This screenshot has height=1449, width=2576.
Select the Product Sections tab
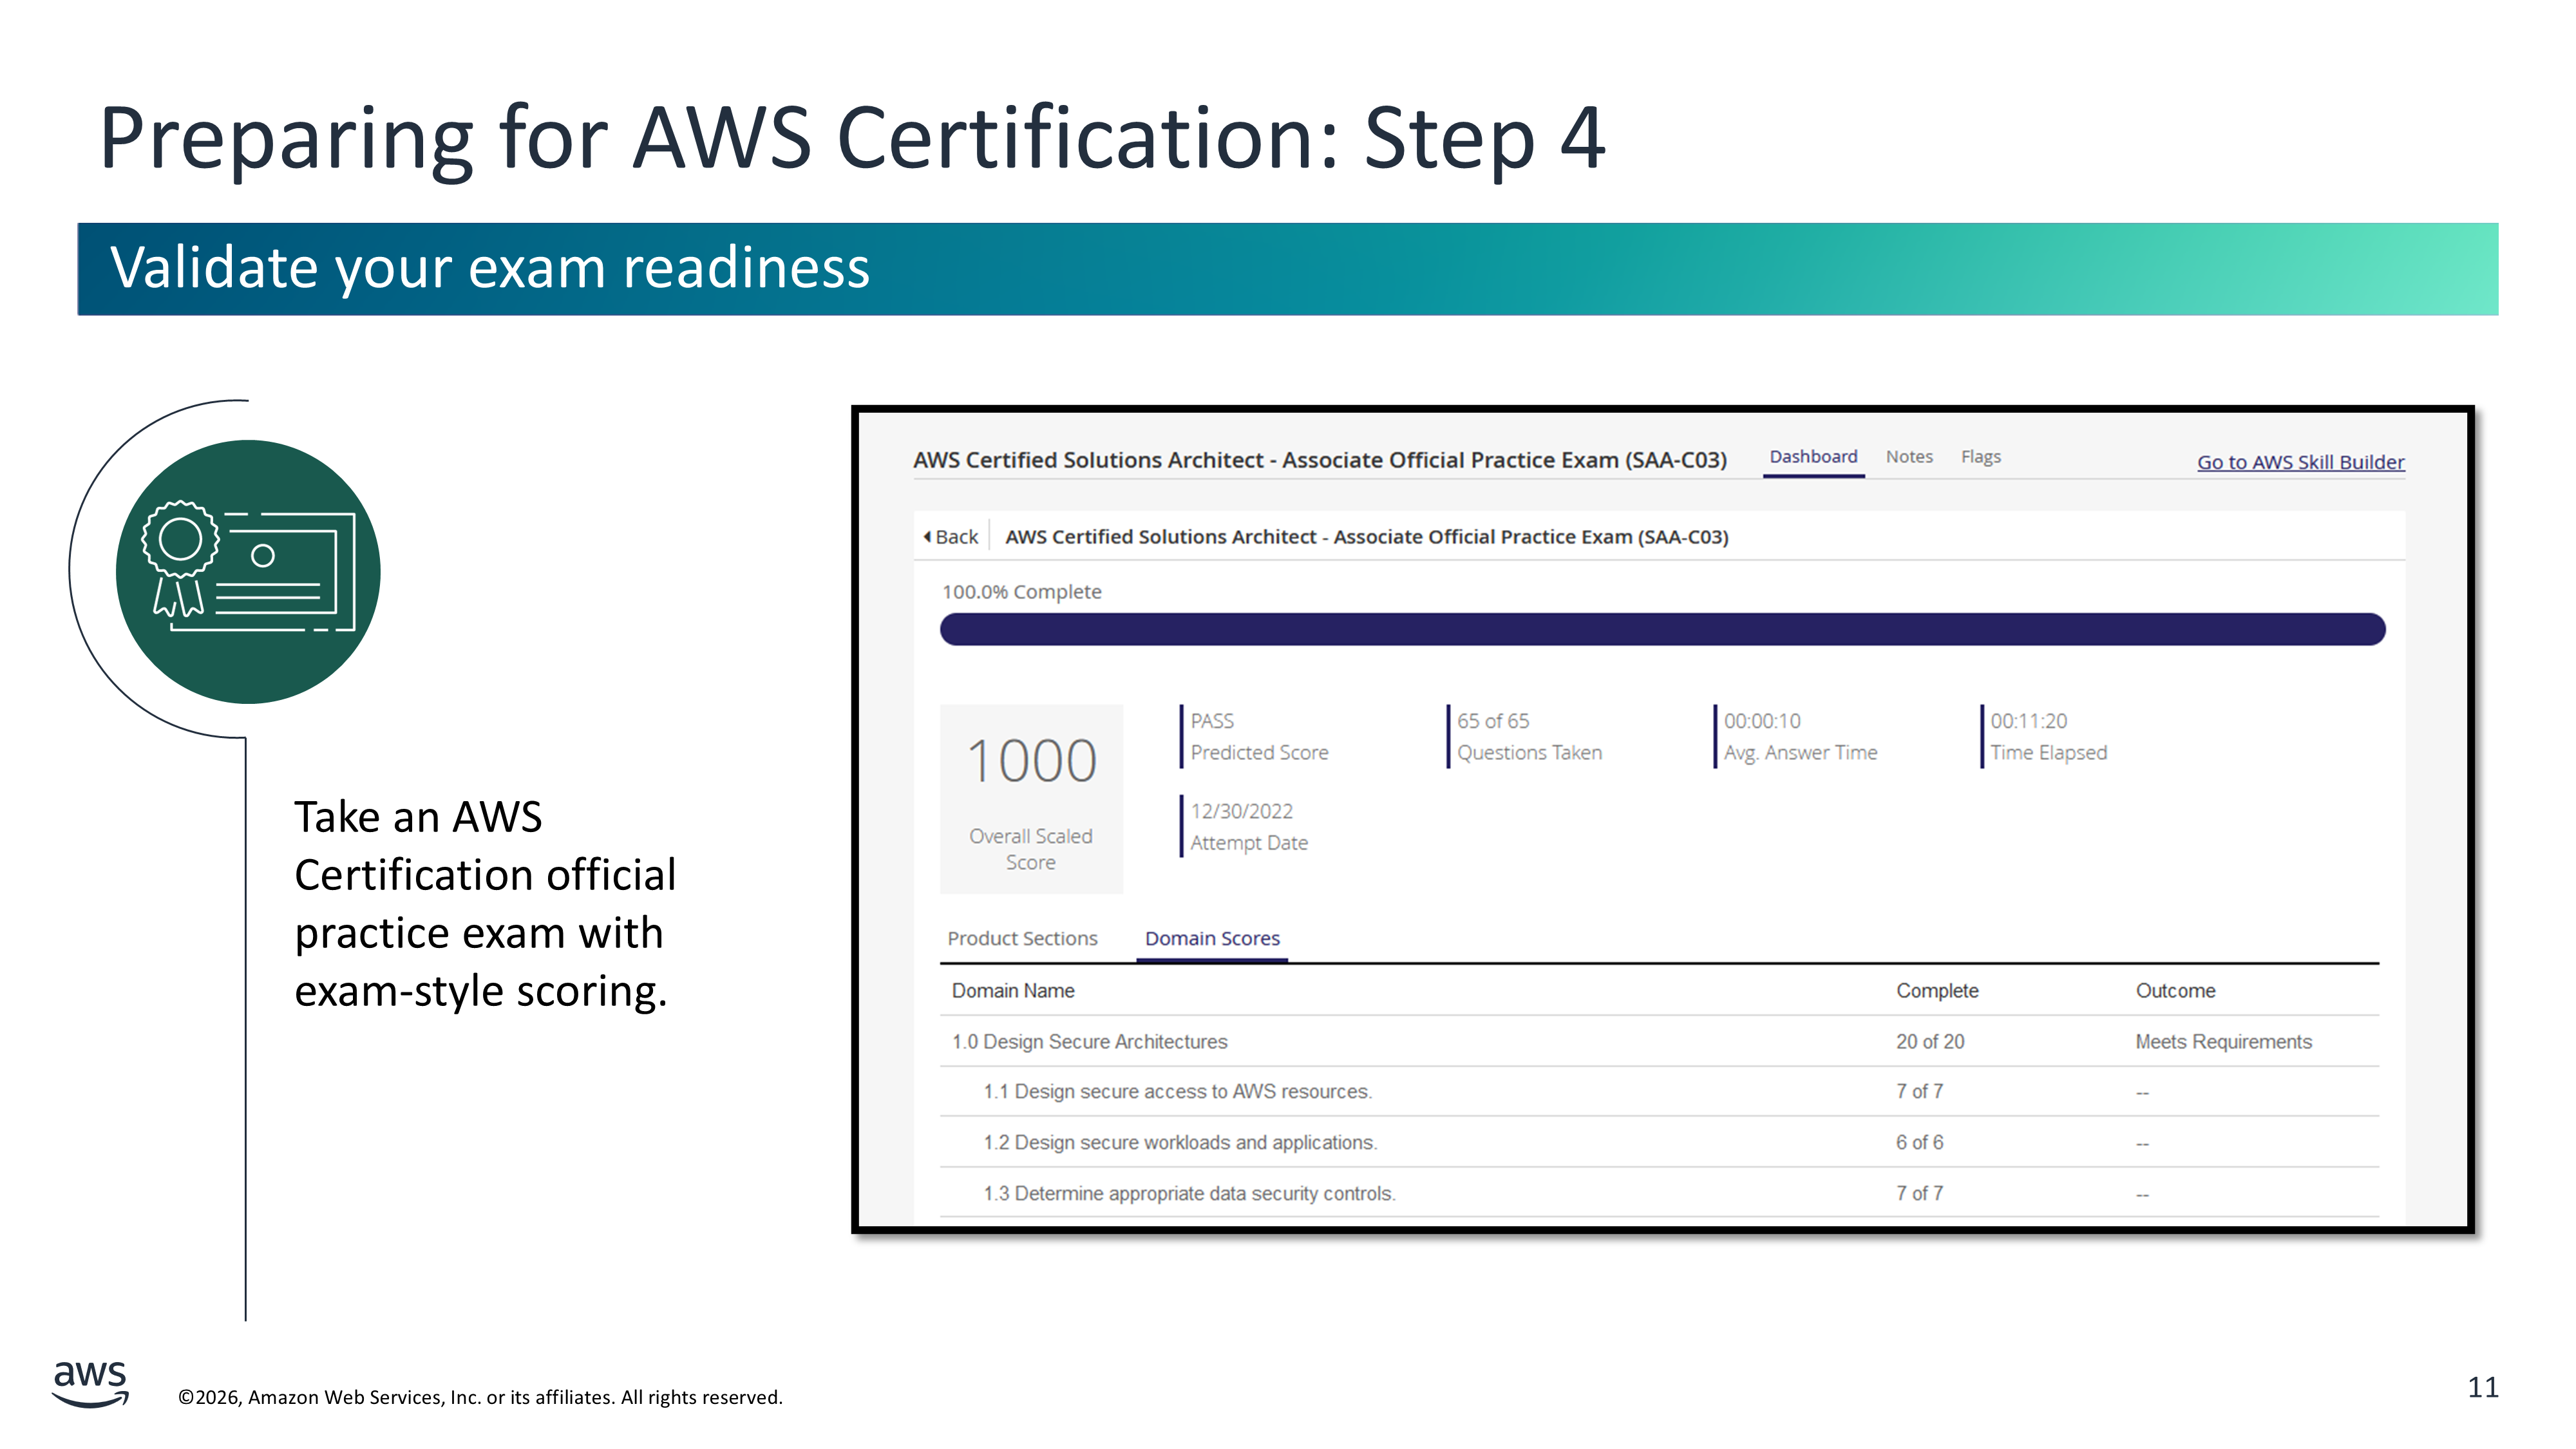pyautogui.click(x=1022, y=938)
